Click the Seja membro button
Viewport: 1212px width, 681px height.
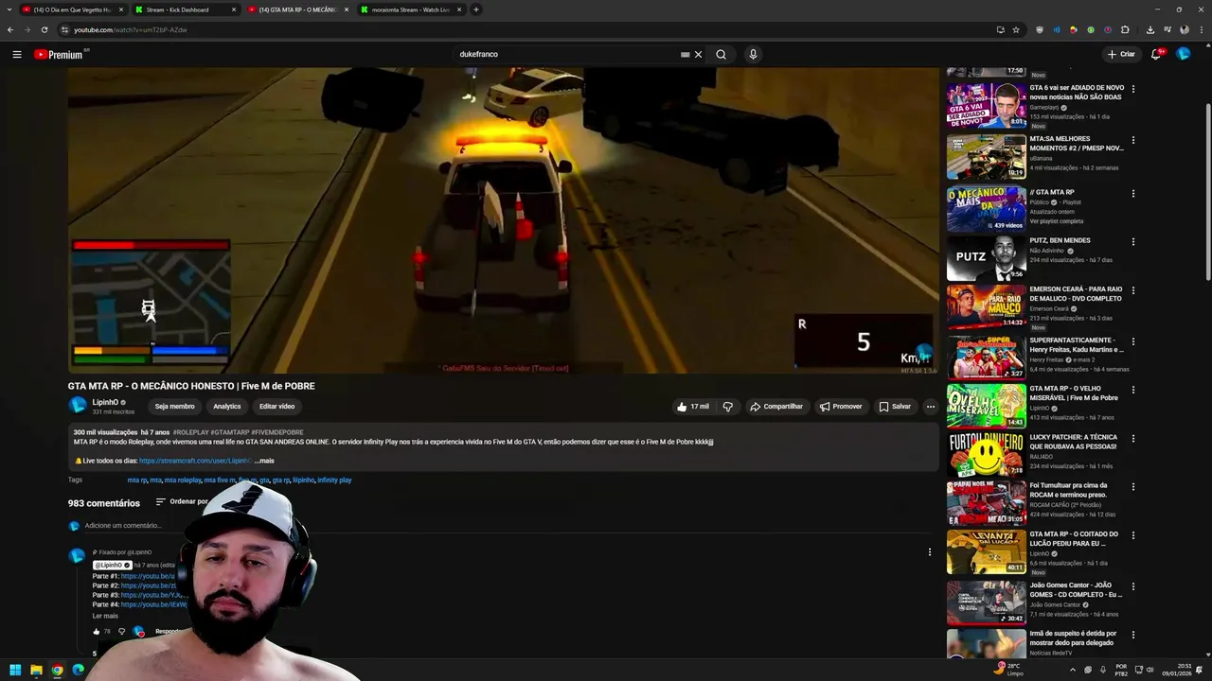point(175,407)
